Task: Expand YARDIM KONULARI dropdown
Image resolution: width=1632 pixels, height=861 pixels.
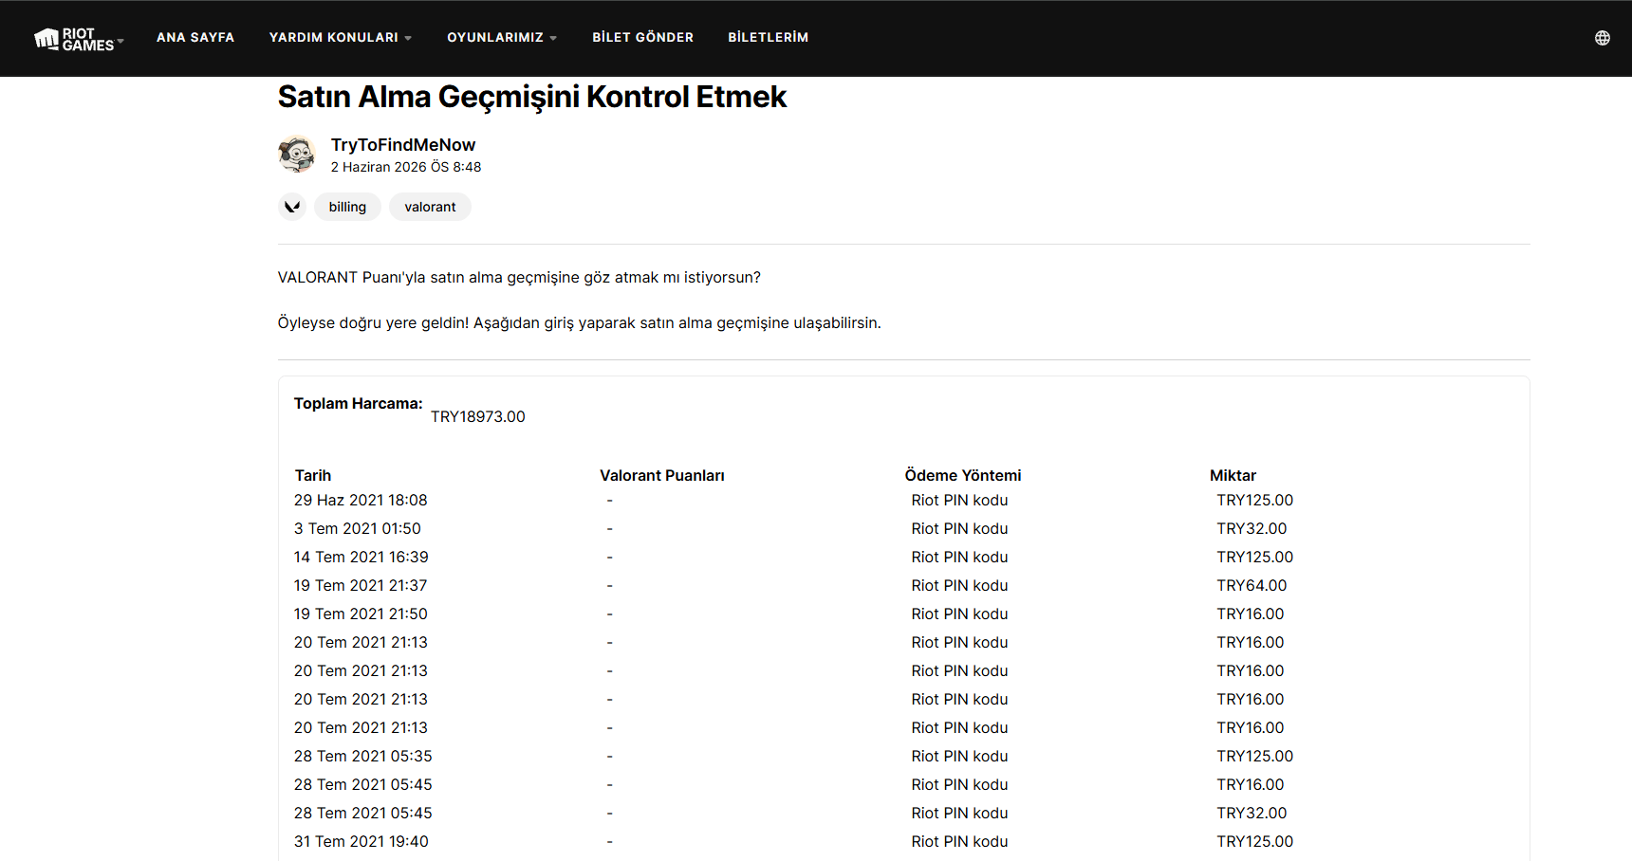Action: coord(341,38)
